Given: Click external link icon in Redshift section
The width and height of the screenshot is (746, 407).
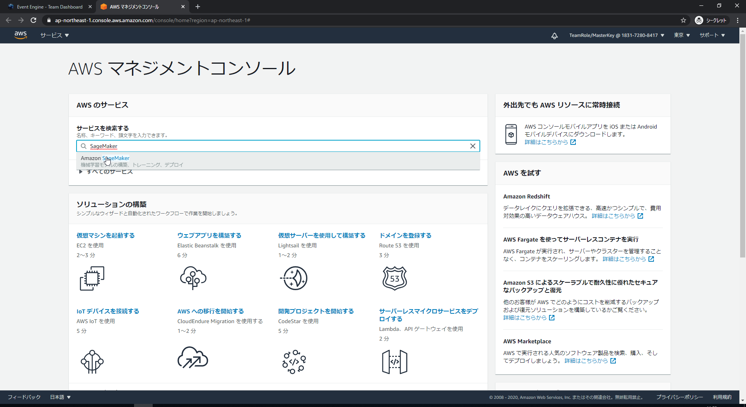Looking at the screenshot, I should [x=640, y=216].
